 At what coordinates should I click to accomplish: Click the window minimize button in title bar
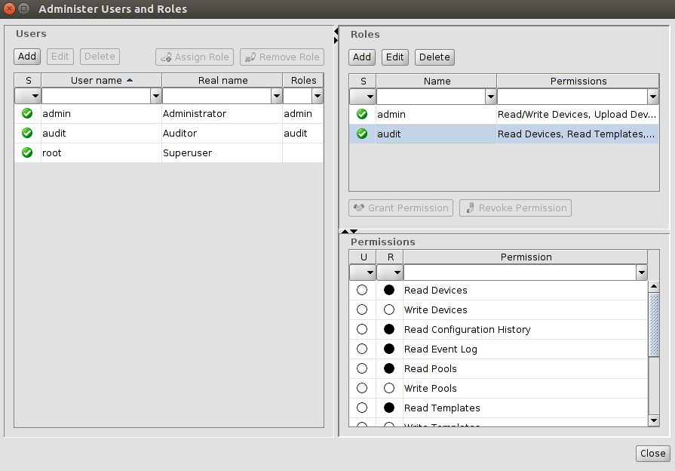[x=24, y=10]
